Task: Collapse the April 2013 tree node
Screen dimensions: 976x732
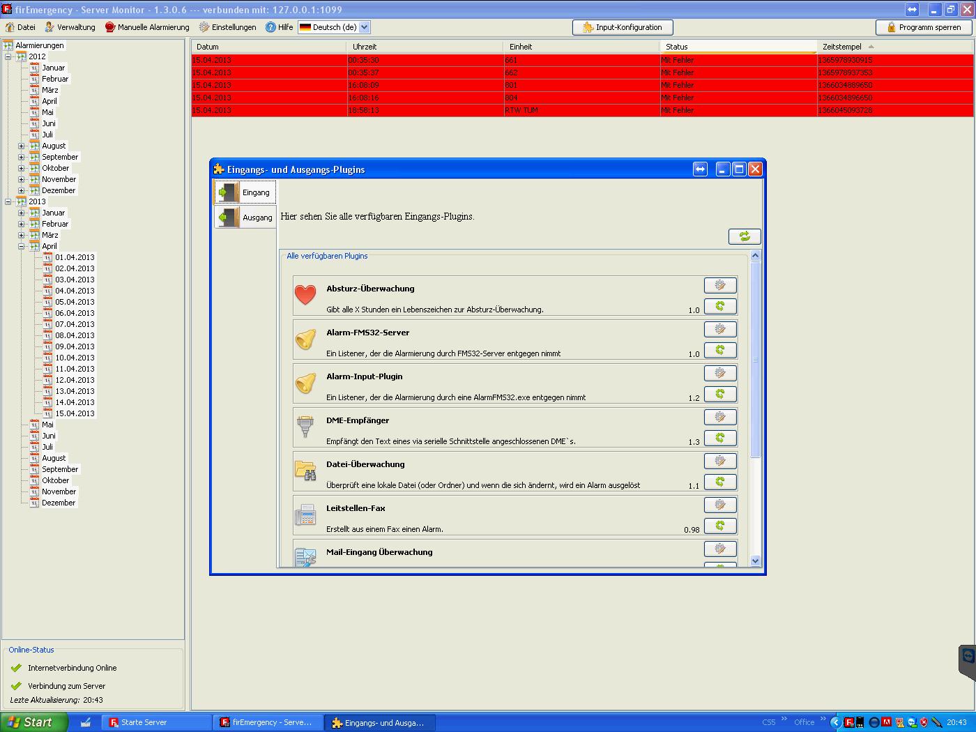Action: pos(22,246)
